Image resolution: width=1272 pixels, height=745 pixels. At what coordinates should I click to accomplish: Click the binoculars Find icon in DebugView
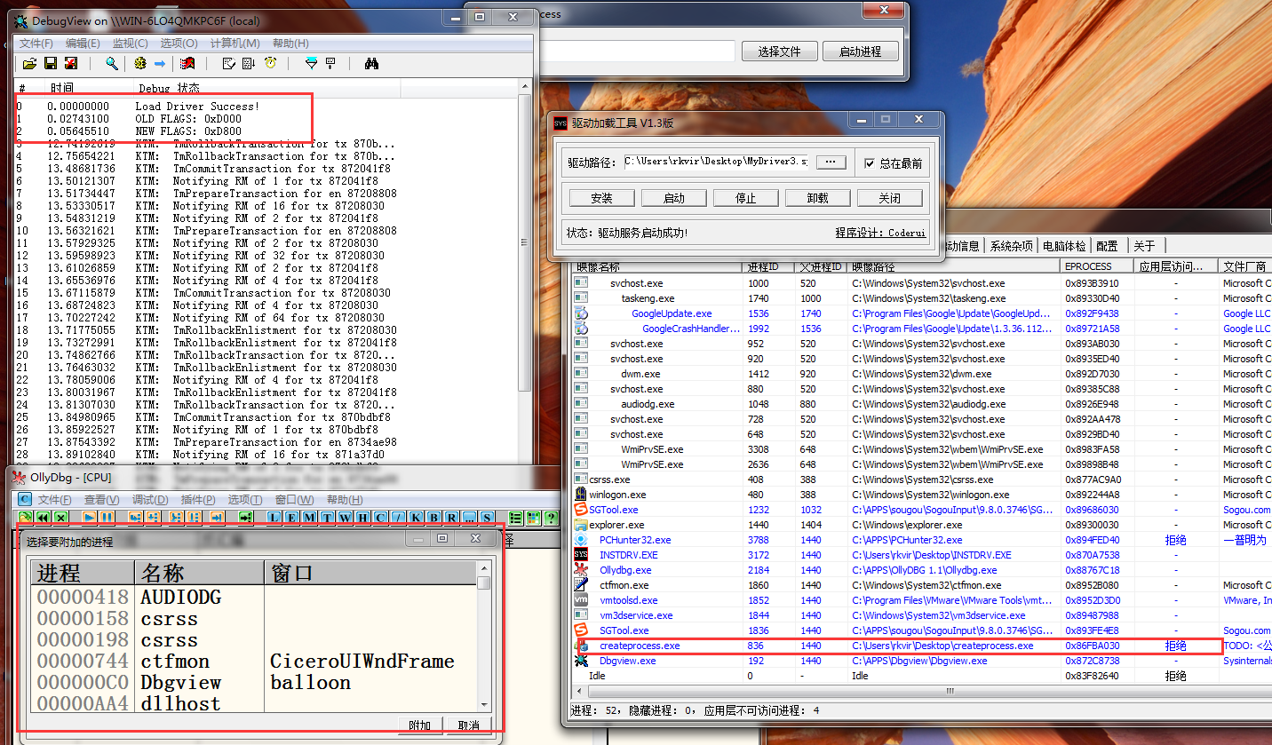coord(371,64)
